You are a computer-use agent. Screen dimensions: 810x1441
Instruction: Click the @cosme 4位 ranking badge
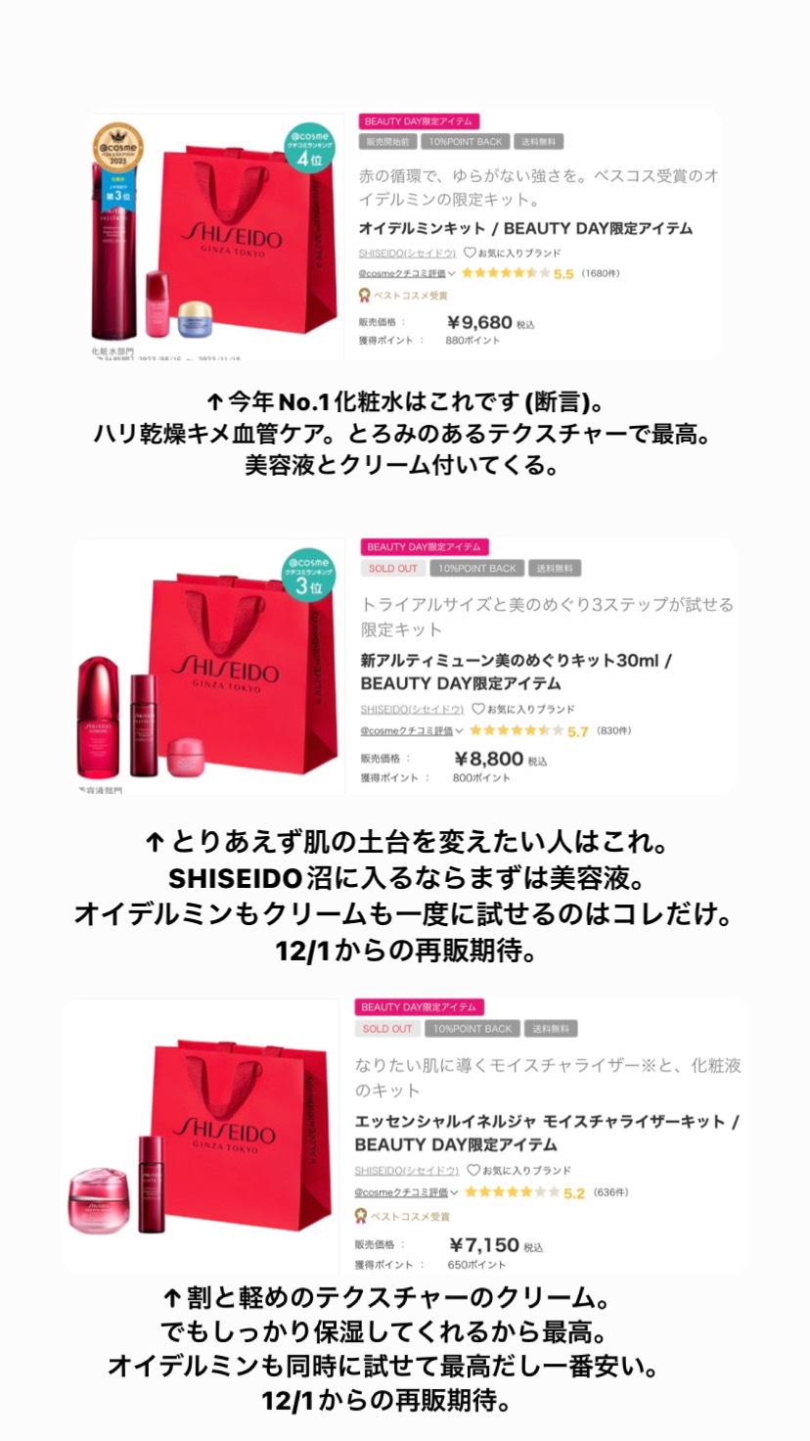(x=311, y=148)
